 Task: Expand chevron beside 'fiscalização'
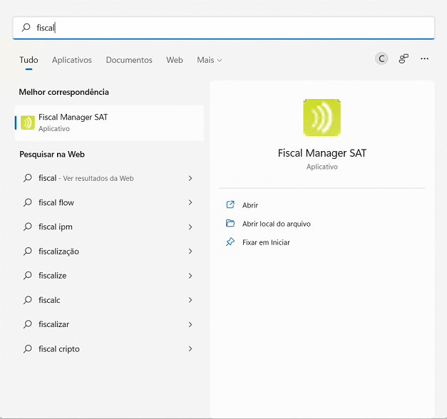click(190, 251)
